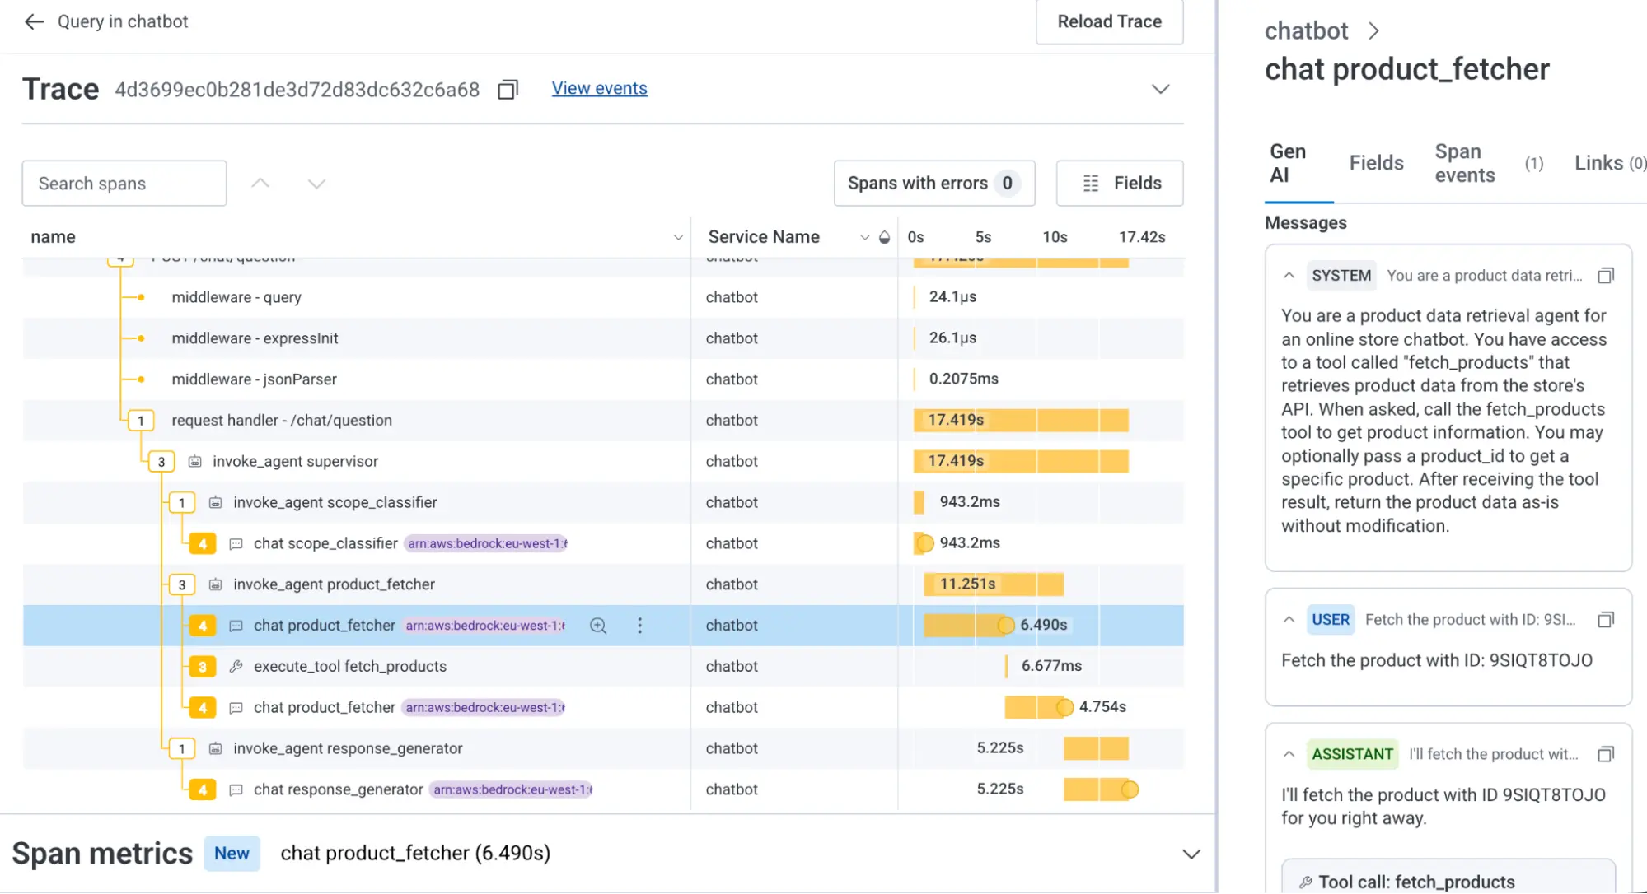Click the chat bubble icon on chat scope_classifier
Screen dimensions: 1647x894
pos(236,543)
